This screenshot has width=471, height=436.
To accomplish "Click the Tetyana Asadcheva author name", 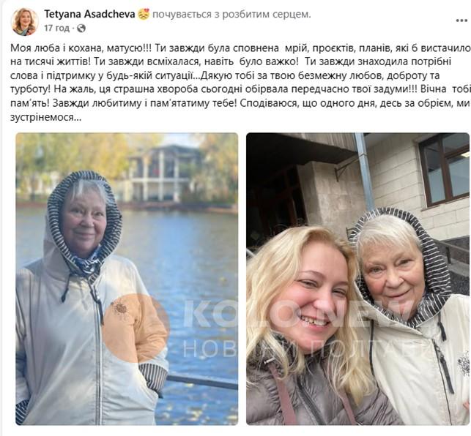I will pyautogui.click(x=89, y=14).
